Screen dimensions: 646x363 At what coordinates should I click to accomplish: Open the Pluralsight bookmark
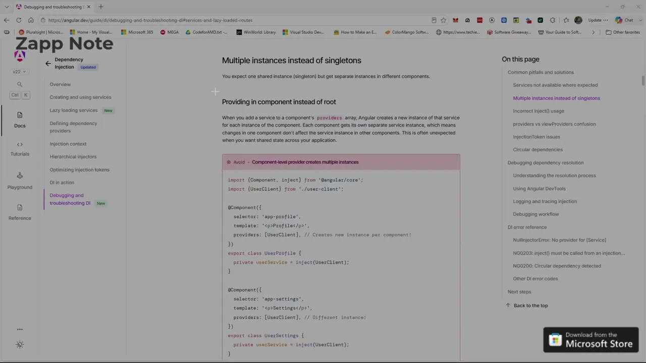(40, 32)
